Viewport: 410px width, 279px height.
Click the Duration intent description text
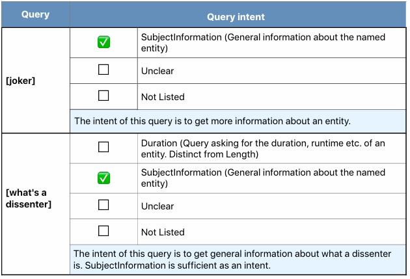(263, 149)
